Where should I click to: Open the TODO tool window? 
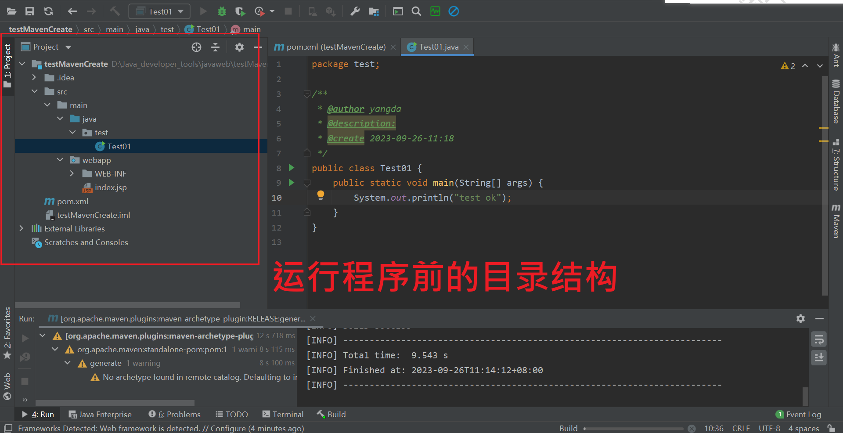tap(231, 415)
